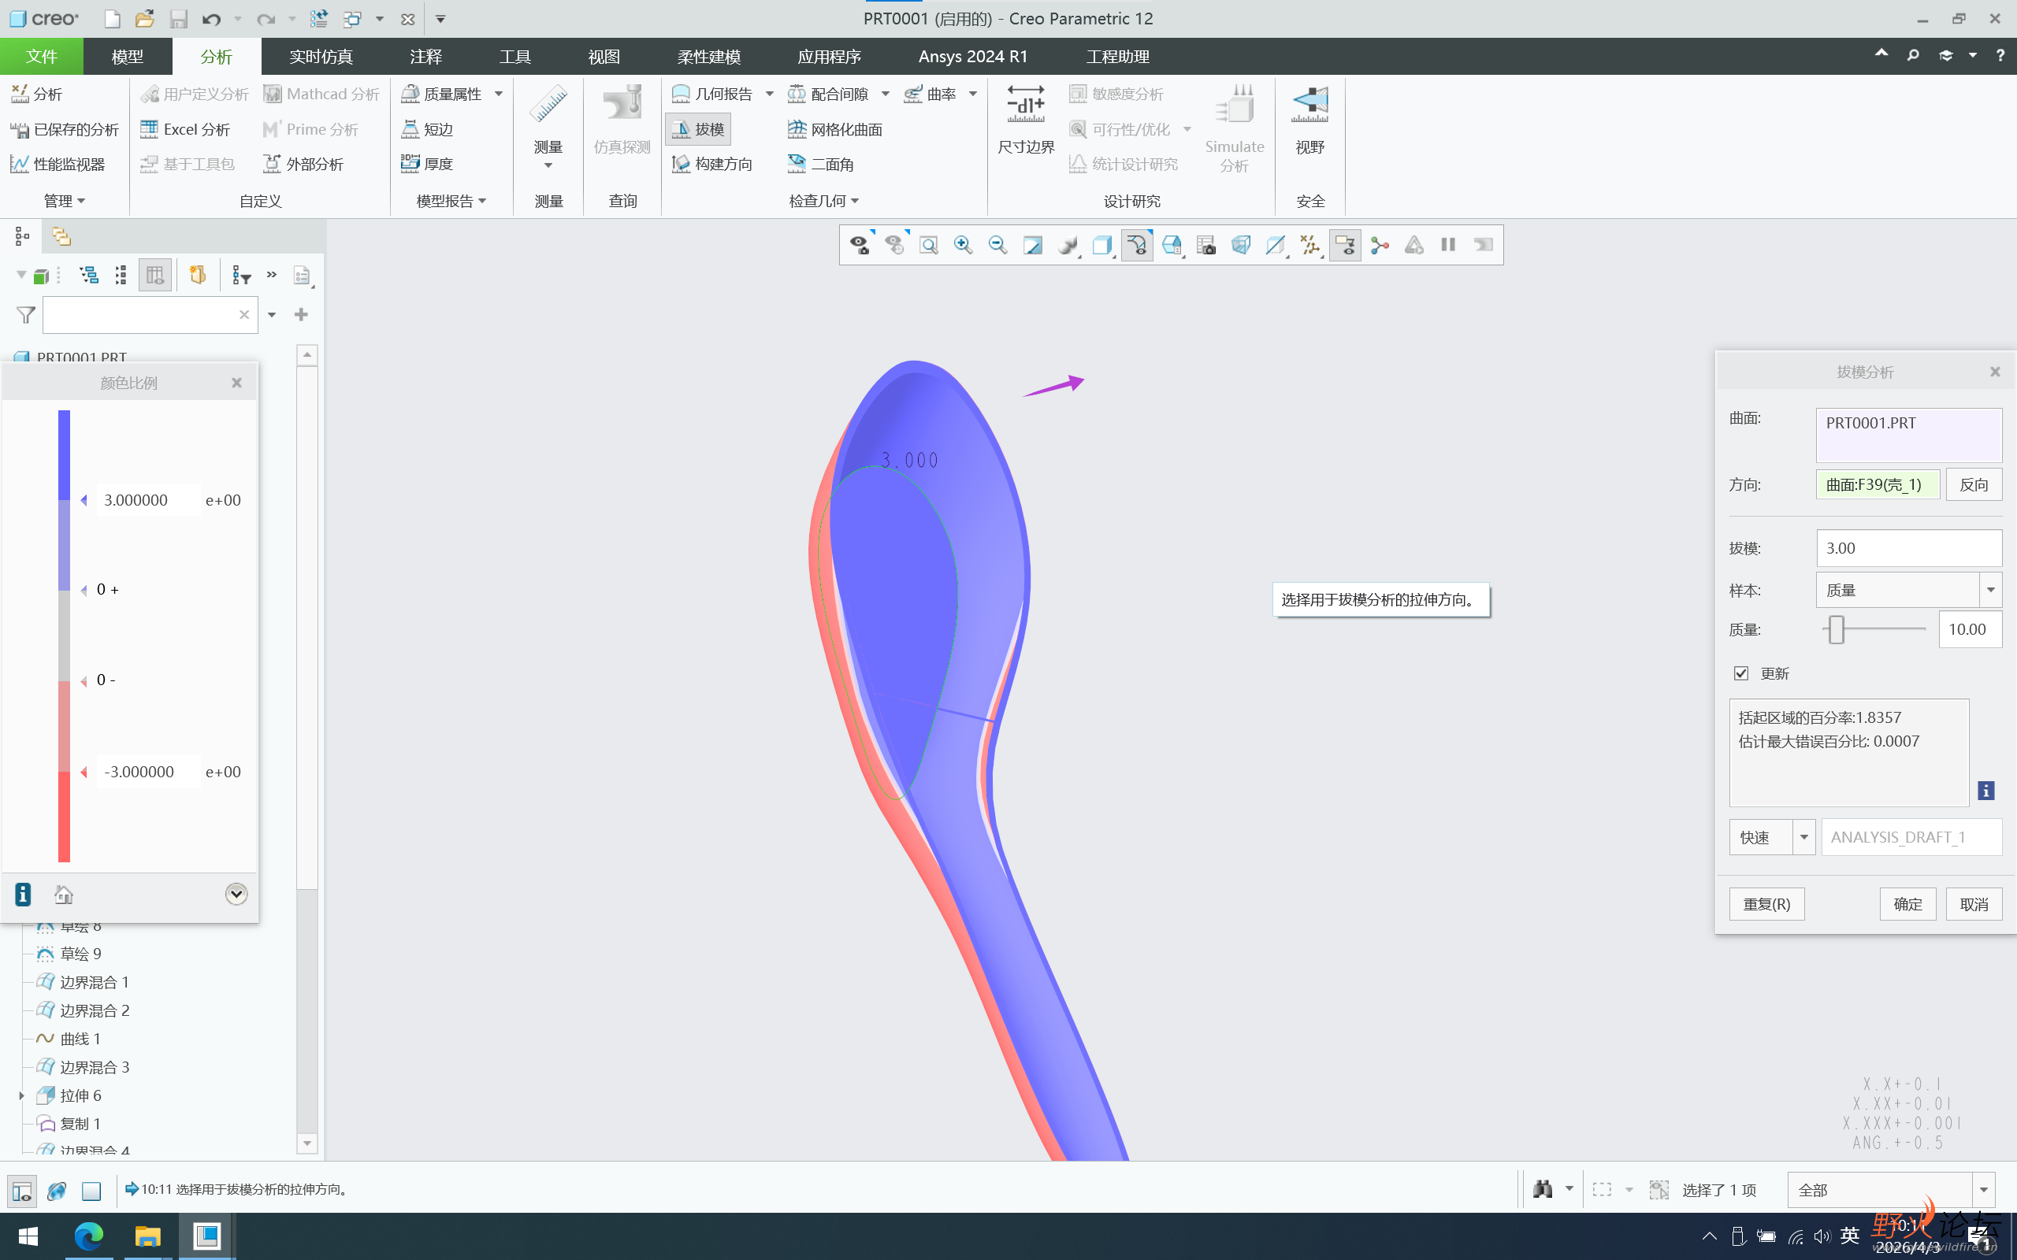Open the 文件 menu
This screenshot has width=2017, height=1260.
pyautogui.click(x=42, y=57)
